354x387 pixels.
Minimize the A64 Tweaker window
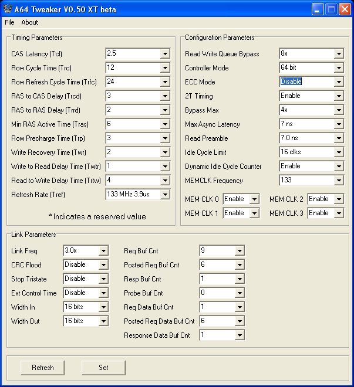pos(318,9)
